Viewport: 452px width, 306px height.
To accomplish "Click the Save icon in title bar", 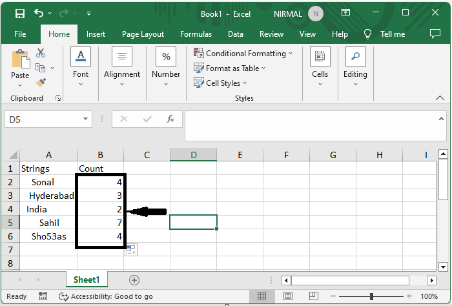I will [19, 14].
